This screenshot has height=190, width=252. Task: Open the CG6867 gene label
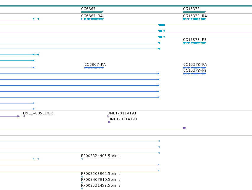[88, 9]
